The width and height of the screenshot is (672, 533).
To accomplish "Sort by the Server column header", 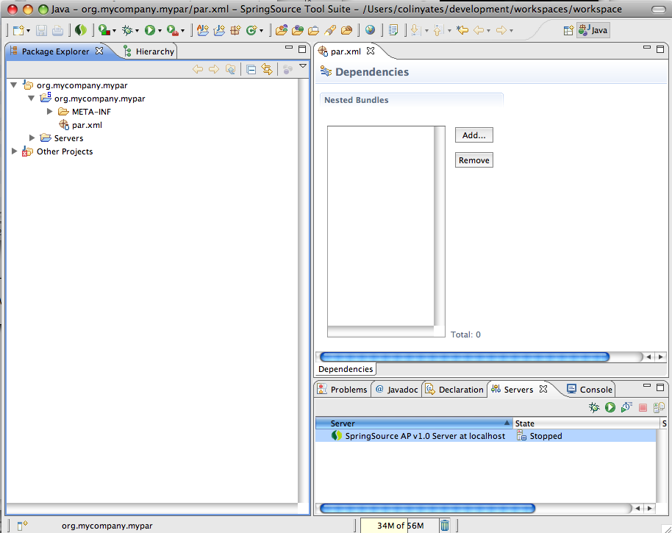I will pyautogui.click(x=414, y=423).
